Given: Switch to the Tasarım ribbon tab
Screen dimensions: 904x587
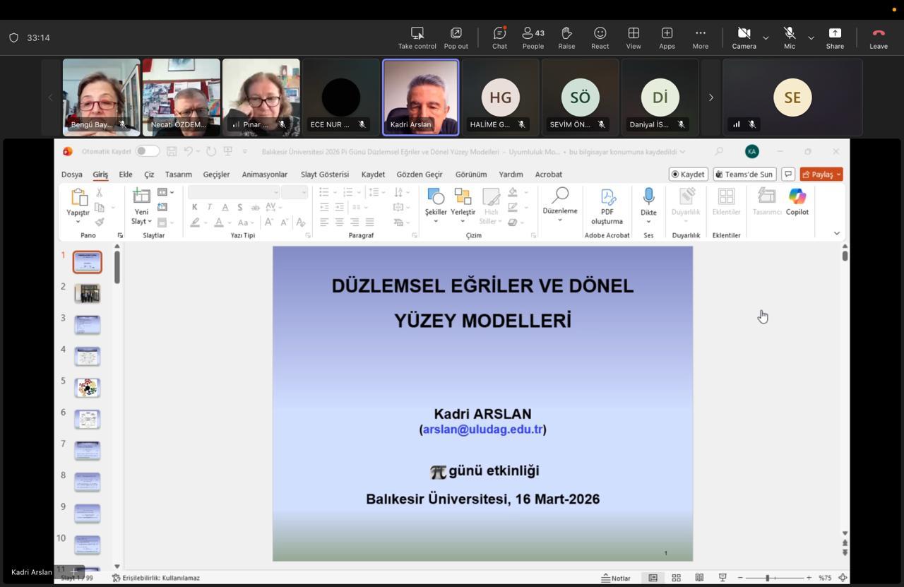Looking at the screenshot, I should pos(179,174).
